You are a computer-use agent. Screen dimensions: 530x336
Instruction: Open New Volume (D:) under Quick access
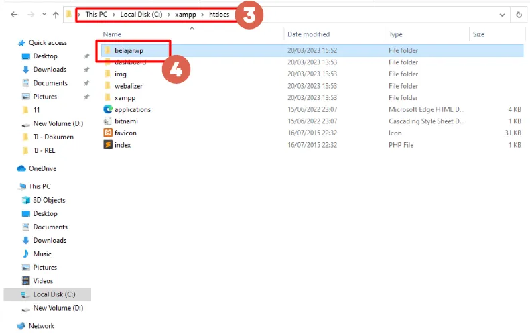click(58, 123)
